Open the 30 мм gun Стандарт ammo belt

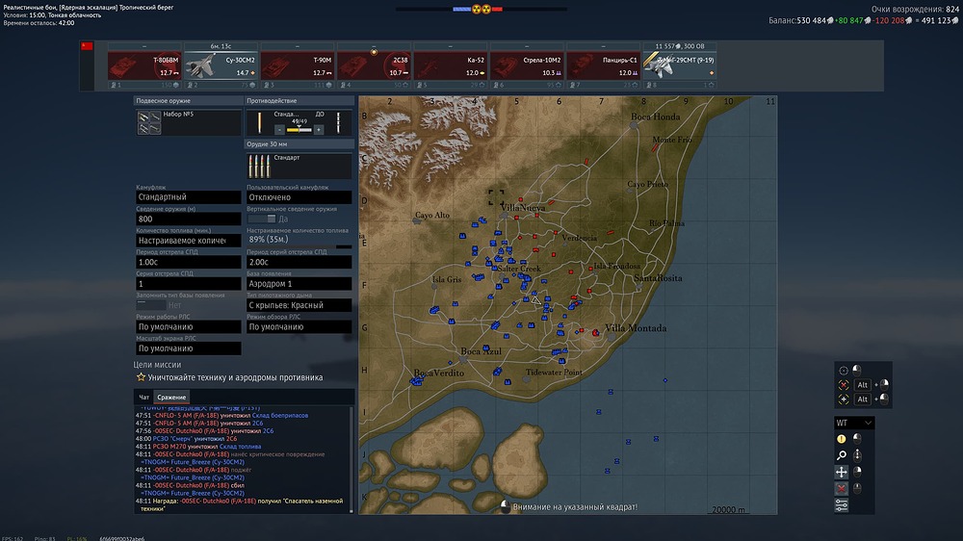click(299, 166)
